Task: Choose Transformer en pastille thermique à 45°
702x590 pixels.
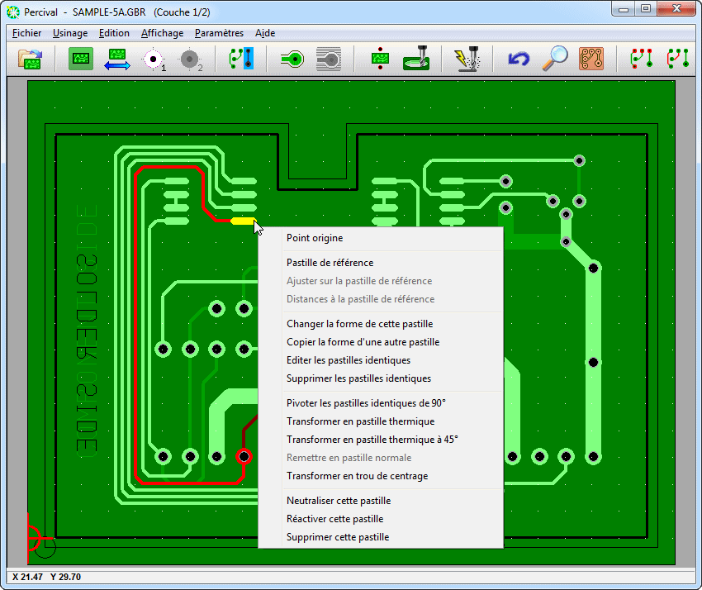Action: [x=381, y=440]
